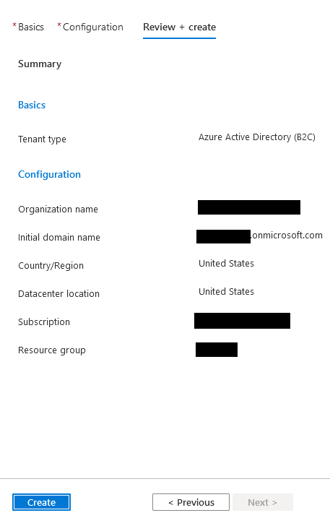Click the Basics section heading link
The height and width of the screenshot is (518, 330).
32,105
